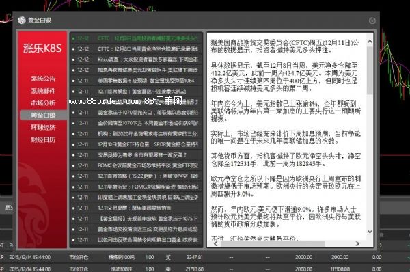The image size is (410, 272).
Task: Open the 【黄金晨报】 headline
Action: pyautogui.click(x=136, y=219)
